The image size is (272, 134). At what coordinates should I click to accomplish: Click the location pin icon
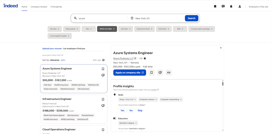[x=132, y=18]
